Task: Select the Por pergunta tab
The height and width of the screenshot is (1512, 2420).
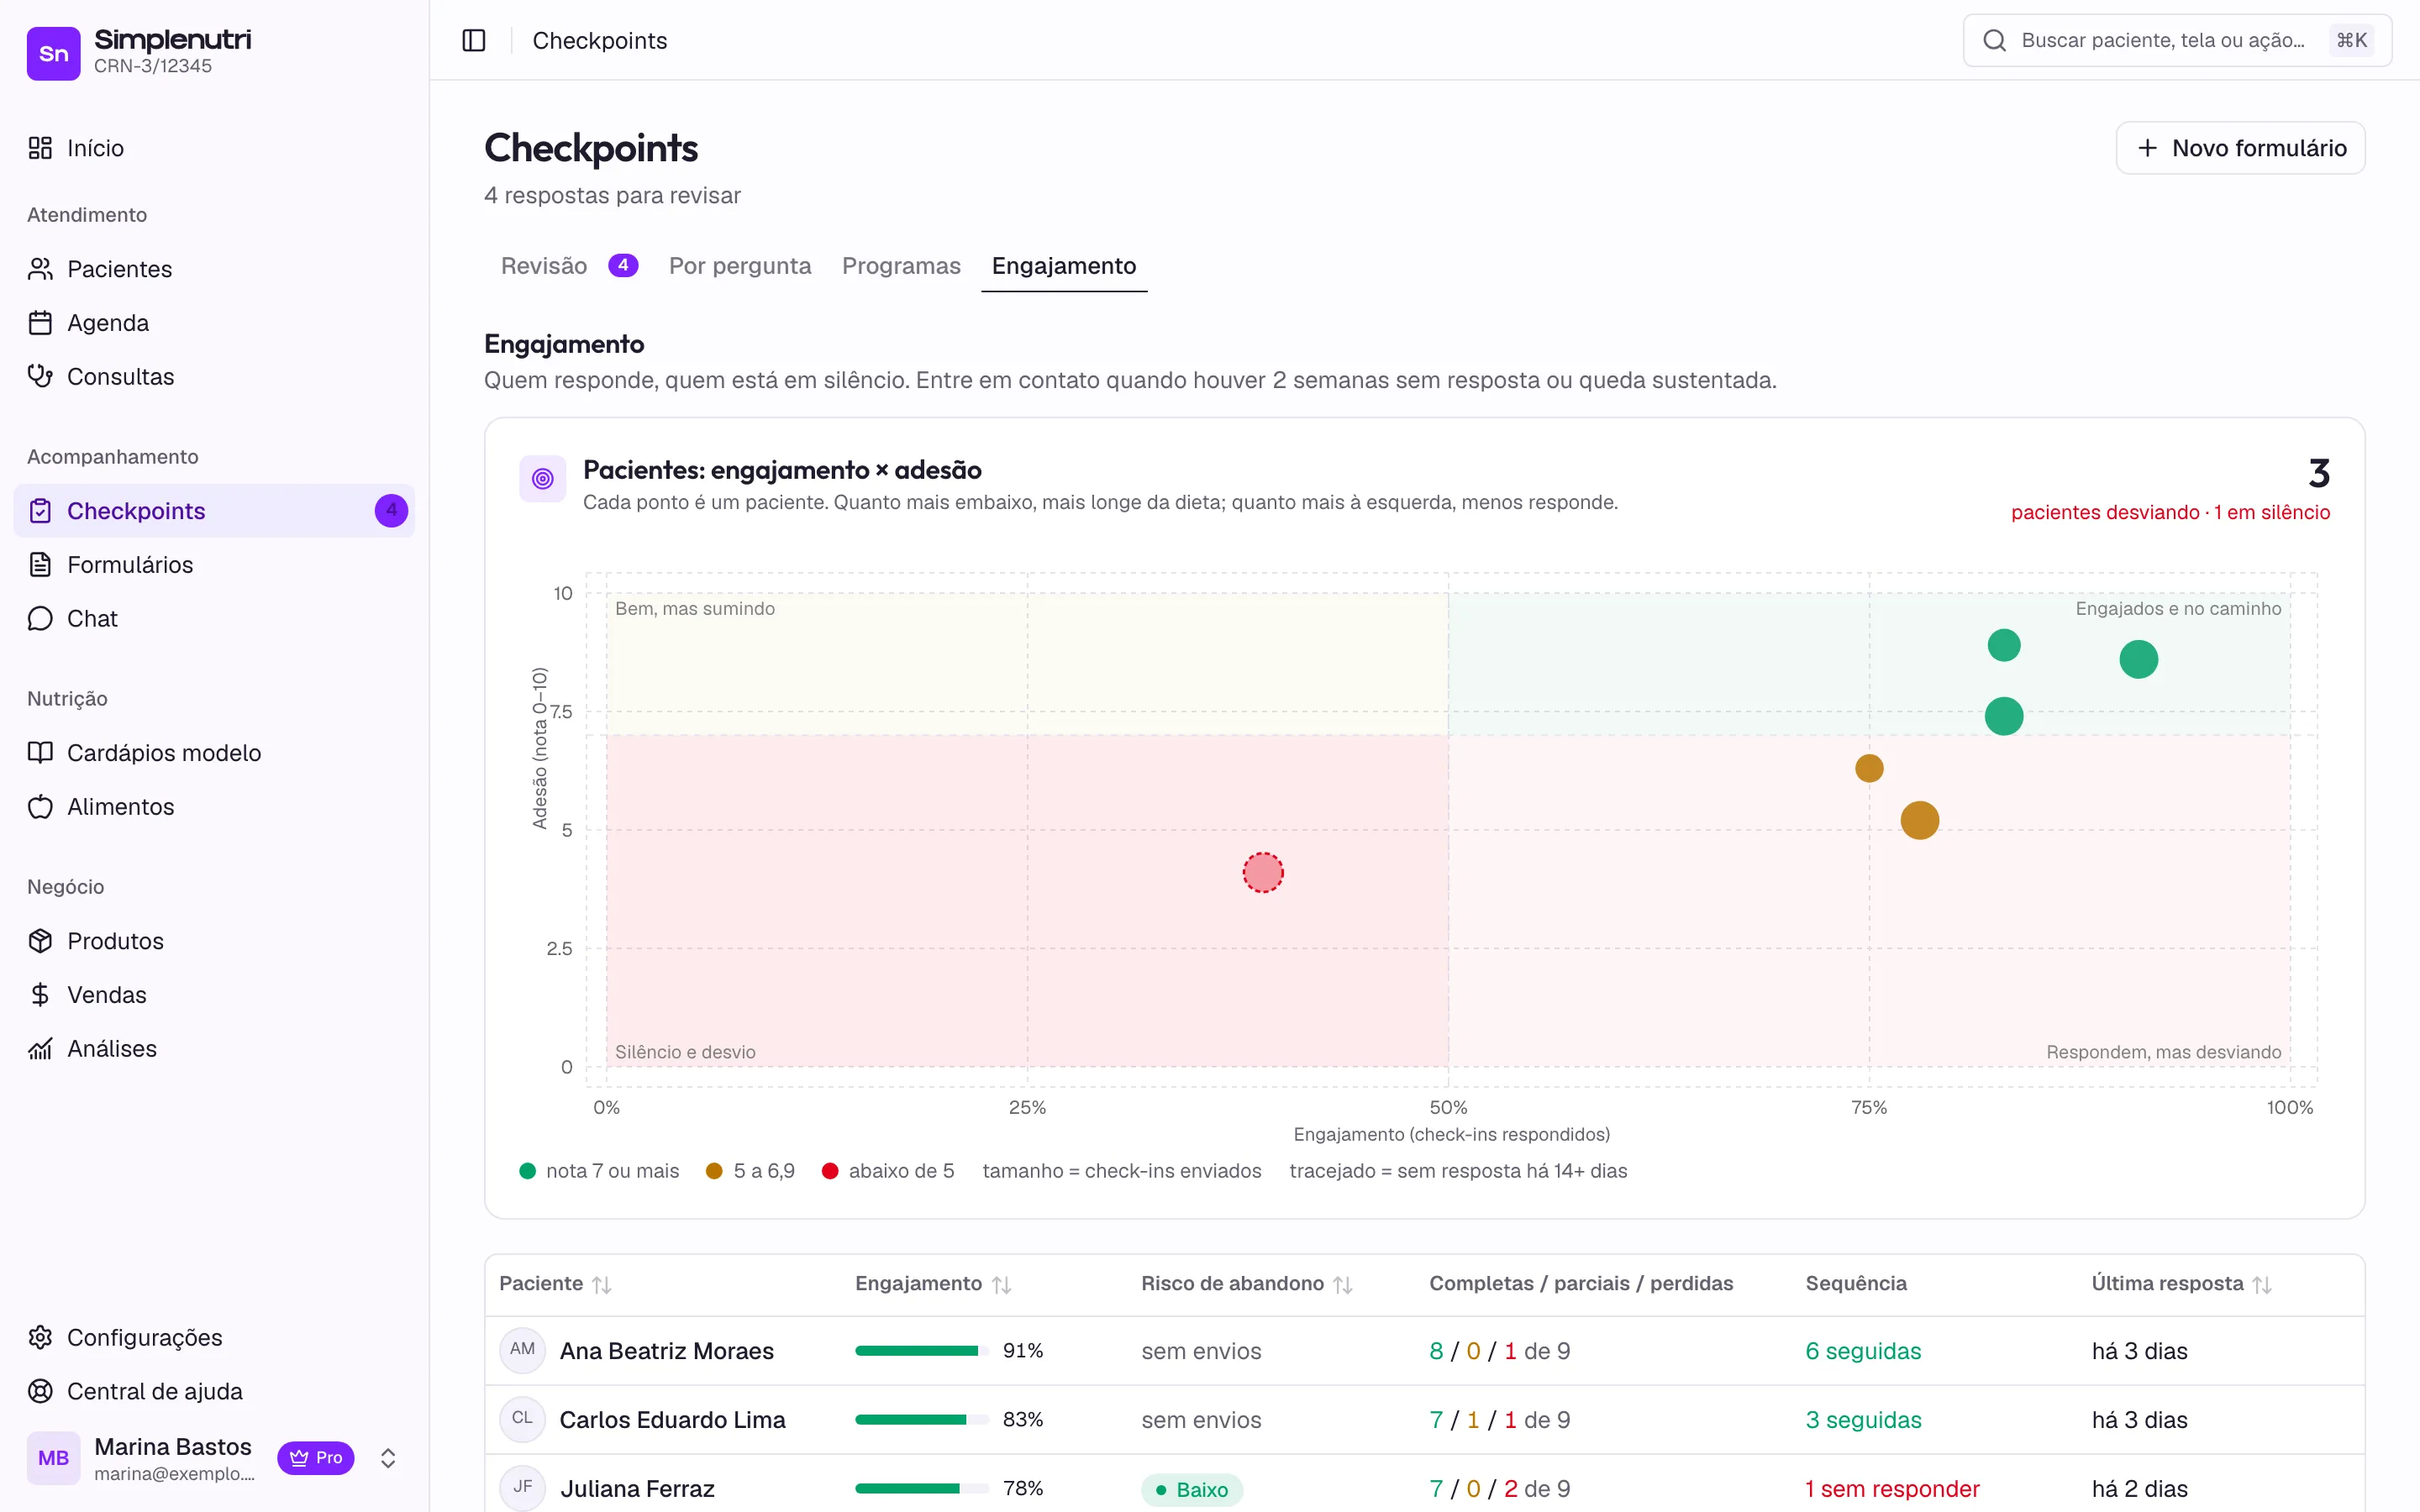Action: point(740,266)
